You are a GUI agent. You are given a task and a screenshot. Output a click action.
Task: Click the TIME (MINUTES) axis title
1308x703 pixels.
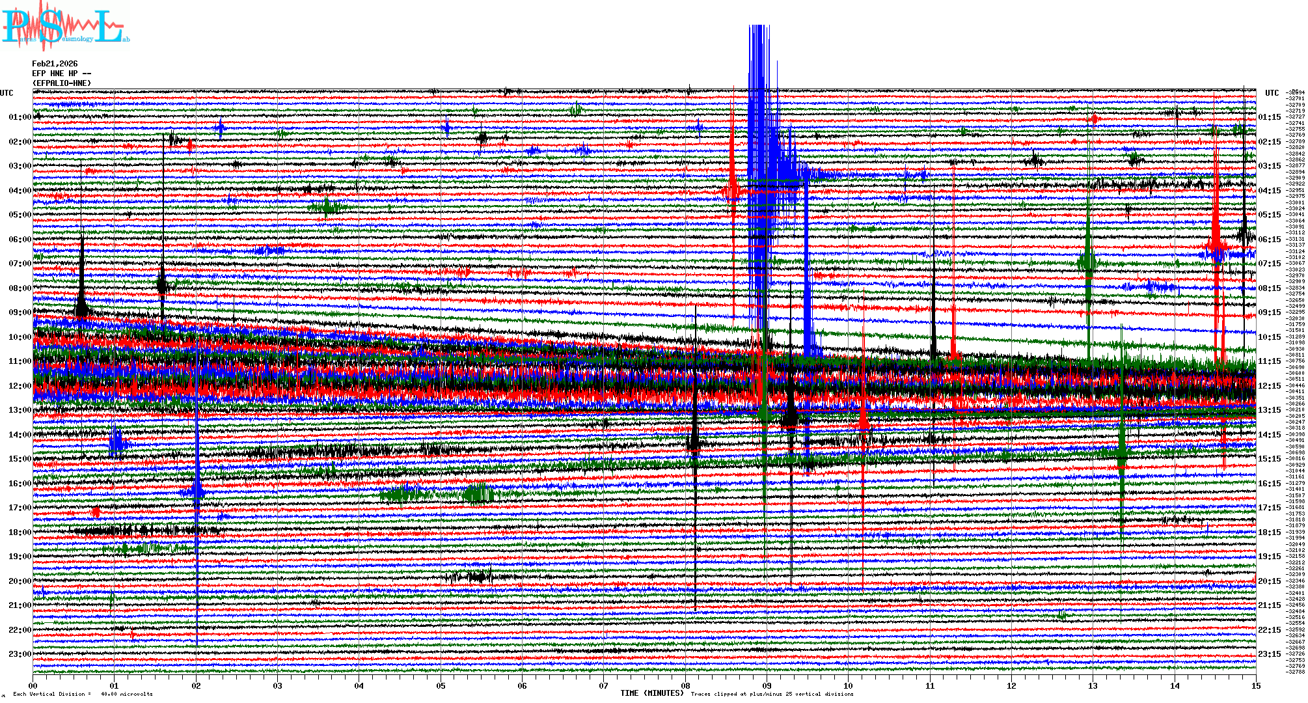tap(652, 693)
